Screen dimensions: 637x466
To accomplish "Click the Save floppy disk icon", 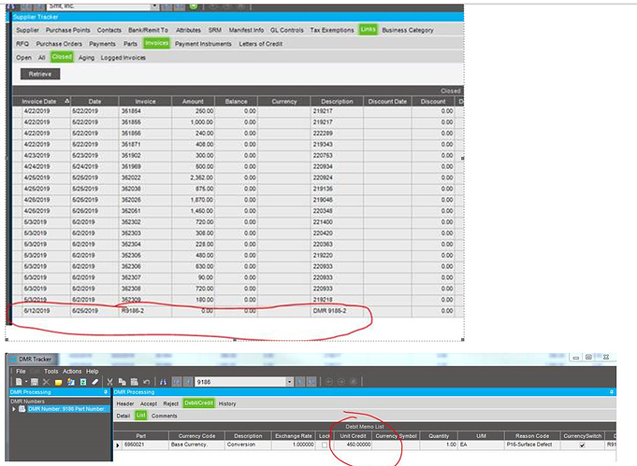I will tap(35, 382).
